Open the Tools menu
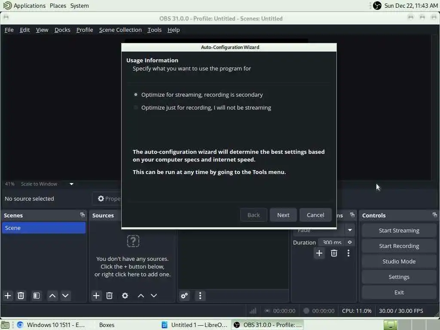Image resolution: width=440 pixels, height=330 pixels. [154, 30]
